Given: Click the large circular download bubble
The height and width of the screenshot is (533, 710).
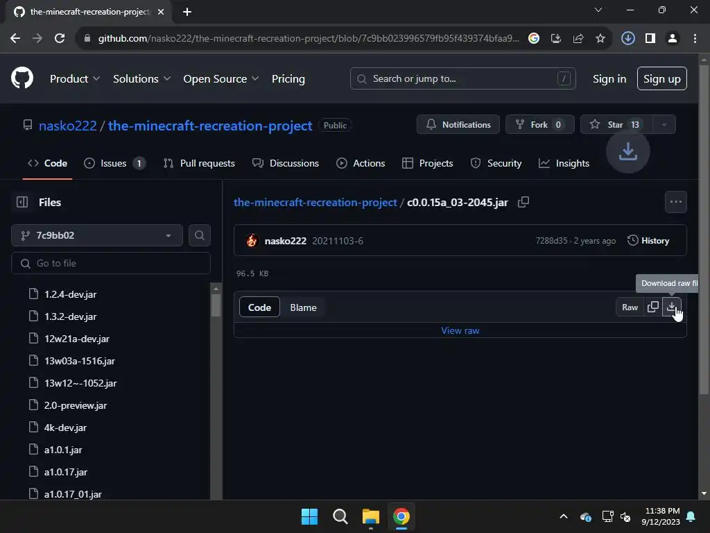Looking at the screenshot, I should coord(628,151).
